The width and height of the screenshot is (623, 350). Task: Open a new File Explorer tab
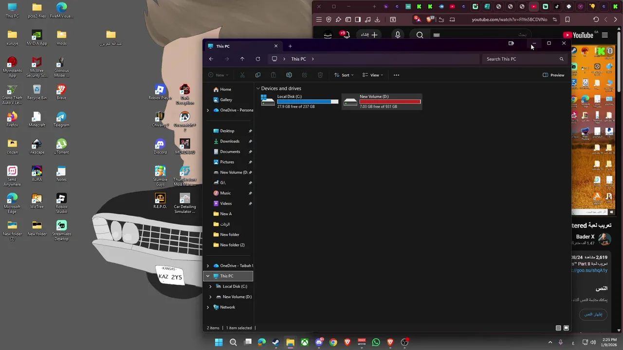[x=290, y=46]
